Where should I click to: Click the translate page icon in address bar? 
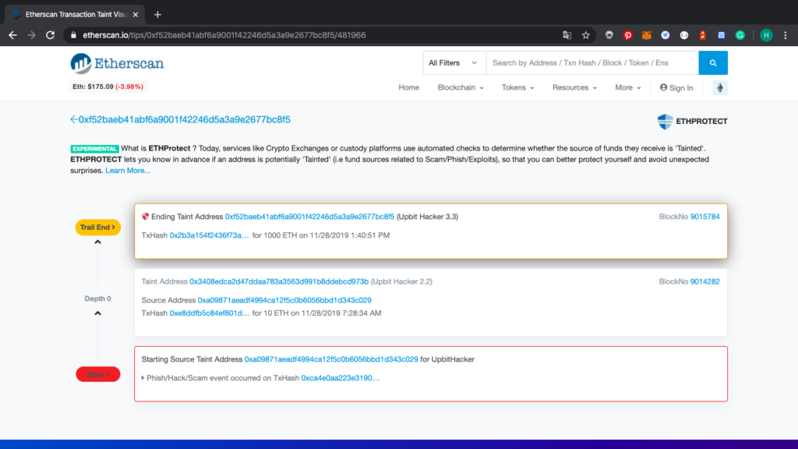[567, 35]
